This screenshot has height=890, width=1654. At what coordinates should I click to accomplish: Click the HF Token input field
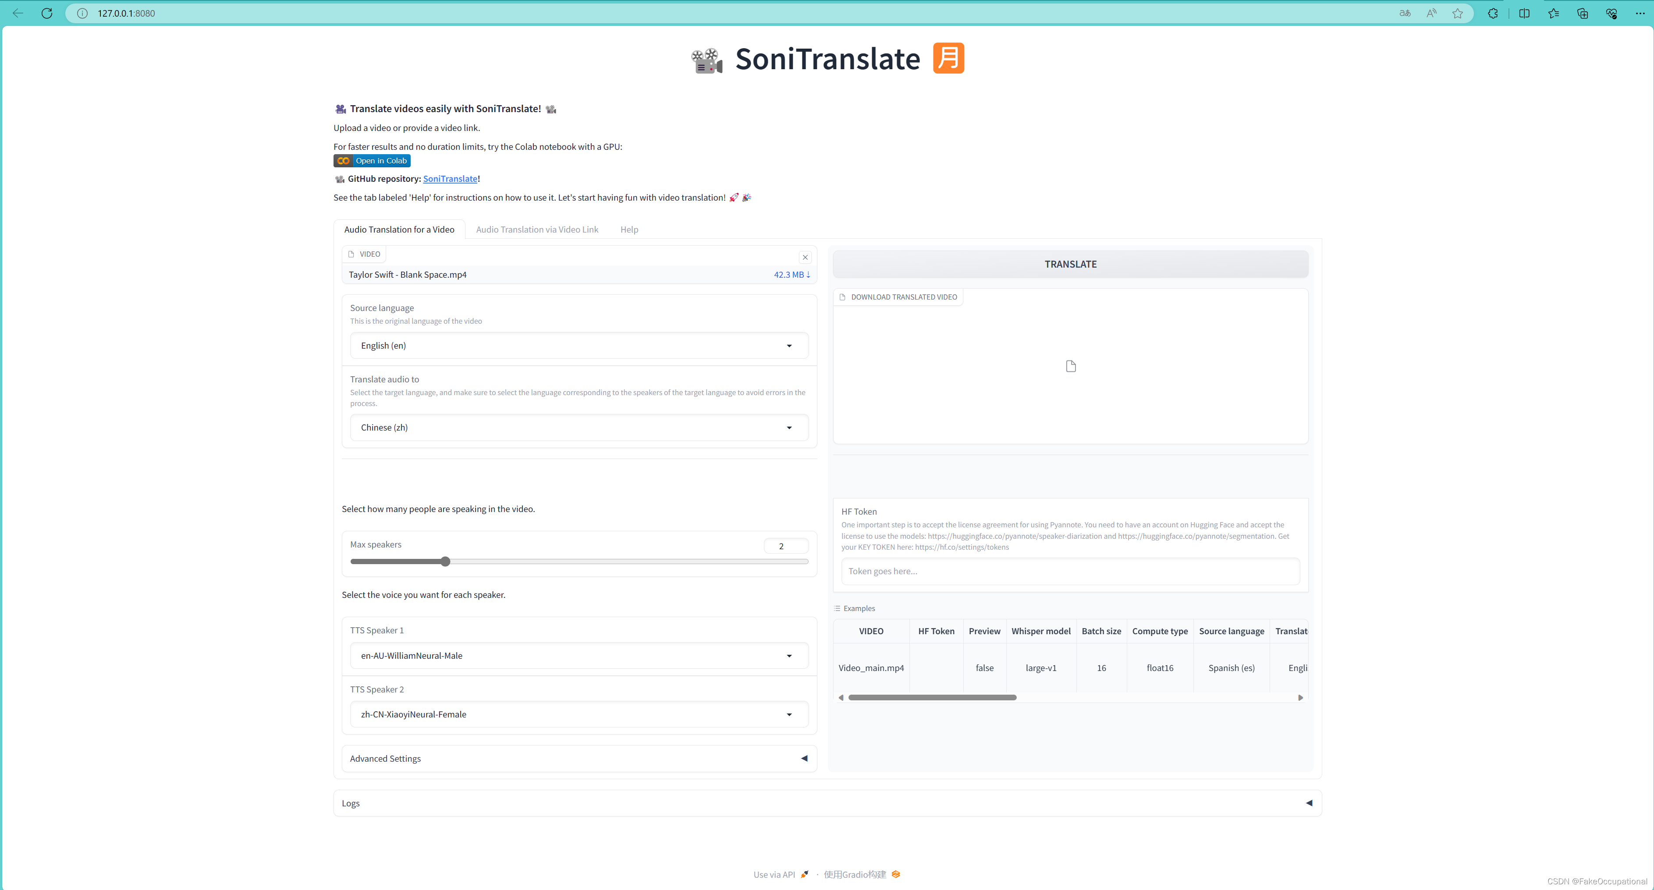[1070, 571]
